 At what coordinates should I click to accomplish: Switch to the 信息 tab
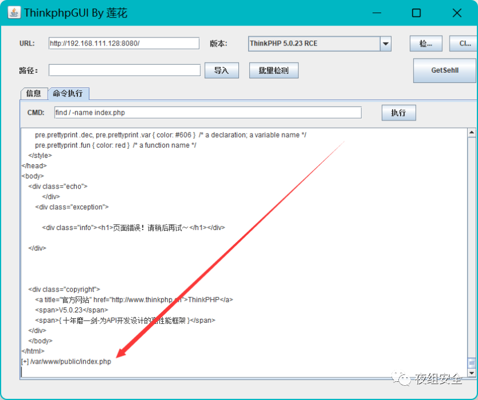pyautogui.click(x=34, y=93)
